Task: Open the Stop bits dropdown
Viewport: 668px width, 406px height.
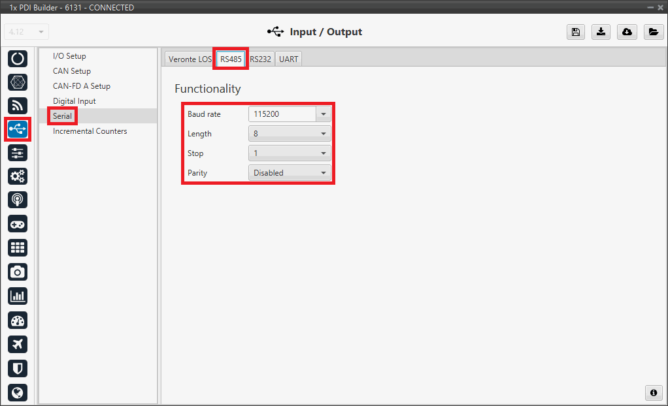Action: click(290, 153)
